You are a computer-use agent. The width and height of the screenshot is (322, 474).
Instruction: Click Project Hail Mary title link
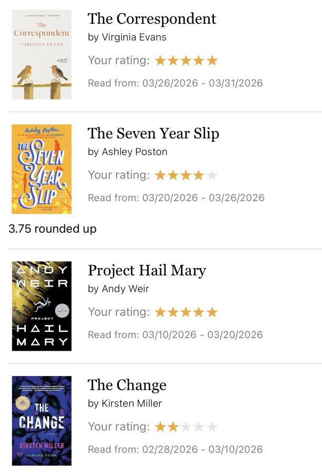tap(147, 270)
